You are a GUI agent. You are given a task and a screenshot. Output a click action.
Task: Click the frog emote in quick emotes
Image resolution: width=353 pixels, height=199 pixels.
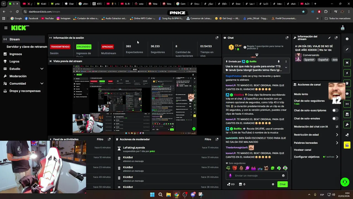pyautogui.click(x=228, y=168)
